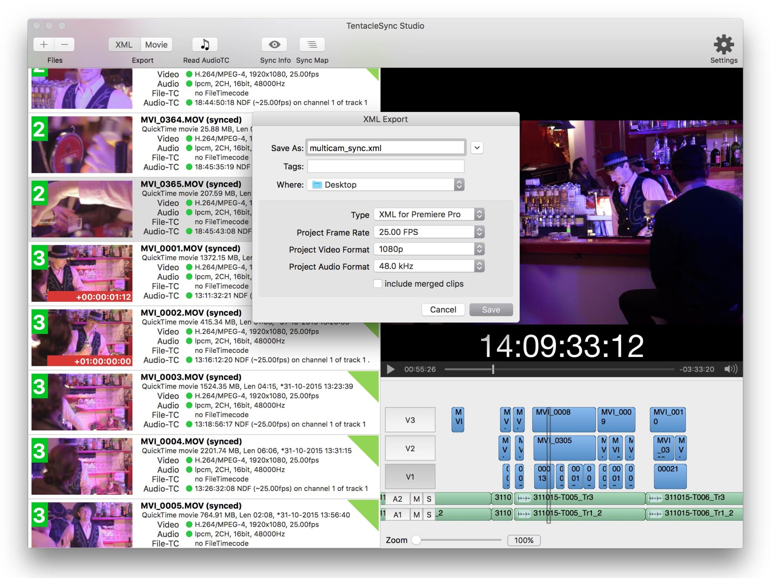Click the Cancel button in XML Export

pyautogui.click(x=443, y=310)
